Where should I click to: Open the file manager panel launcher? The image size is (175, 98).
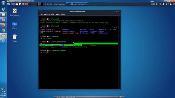17,4
